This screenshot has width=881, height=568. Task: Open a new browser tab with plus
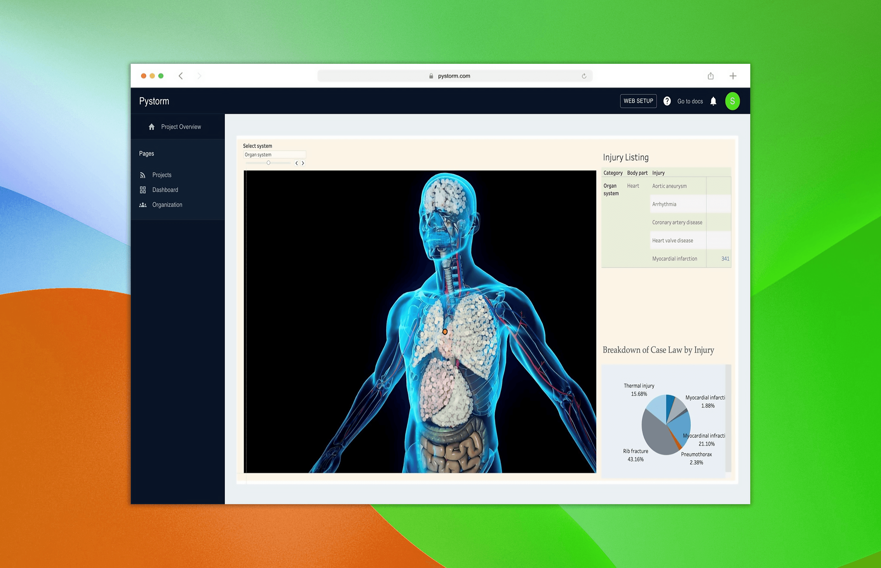point(733,76)
